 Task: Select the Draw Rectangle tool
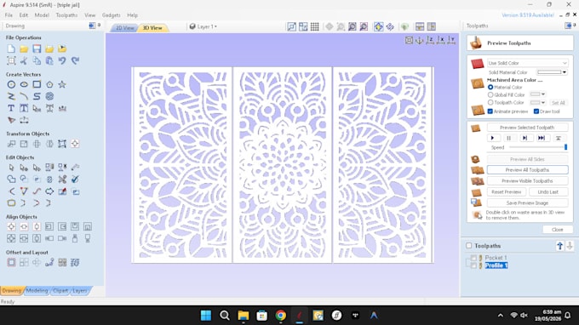pos(37,84)
